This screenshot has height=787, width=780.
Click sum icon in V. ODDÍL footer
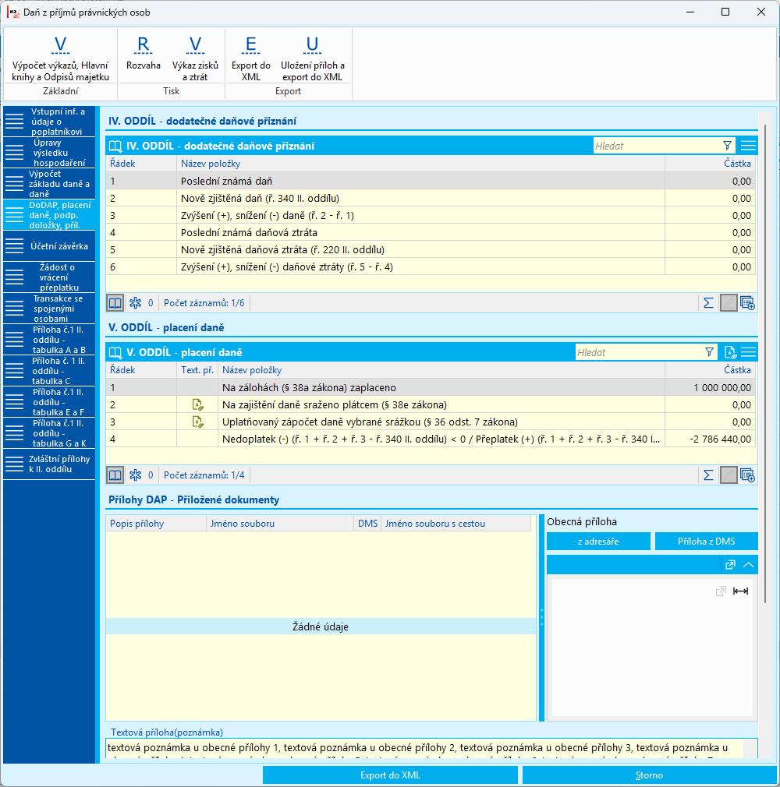tap(709, 475)
